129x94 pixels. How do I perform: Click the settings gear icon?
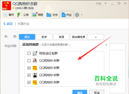pyautogui.click(x=77, y=15)
